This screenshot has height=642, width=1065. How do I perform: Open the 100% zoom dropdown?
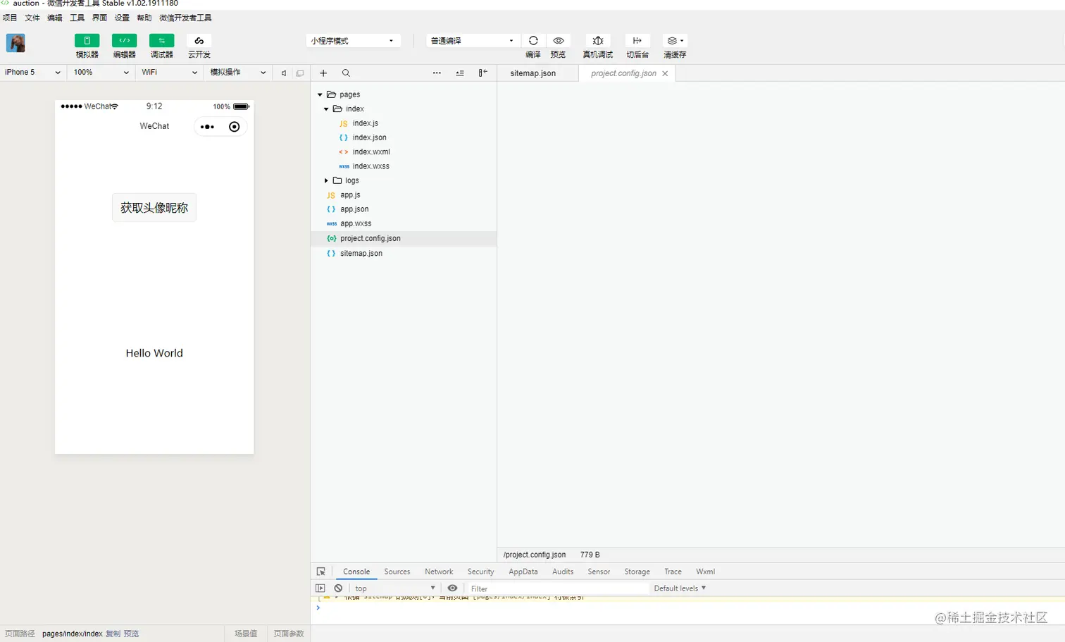click(x=101, y=72)
